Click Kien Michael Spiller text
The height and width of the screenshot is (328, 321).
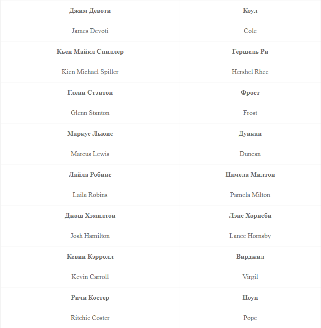click(x=90, y=72)
